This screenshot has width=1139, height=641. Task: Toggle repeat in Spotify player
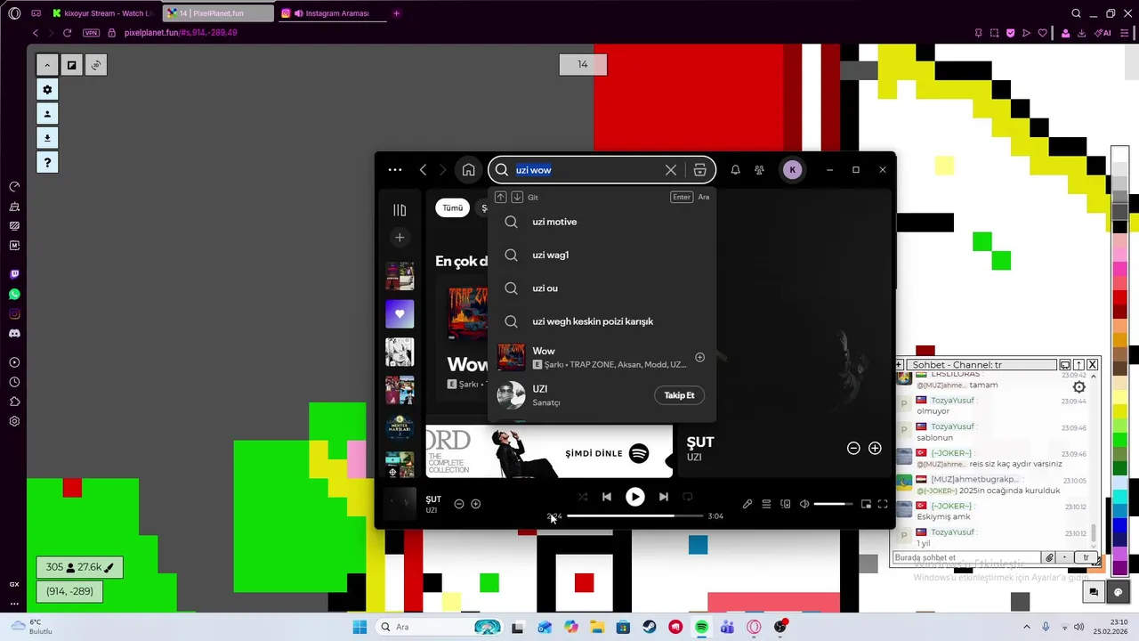(x=688, y=497)
